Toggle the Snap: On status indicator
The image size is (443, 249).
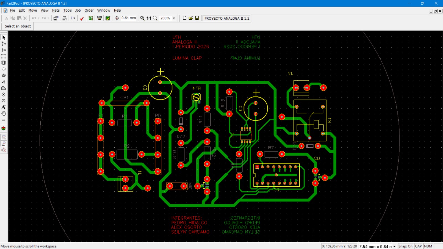click(405, 246)
